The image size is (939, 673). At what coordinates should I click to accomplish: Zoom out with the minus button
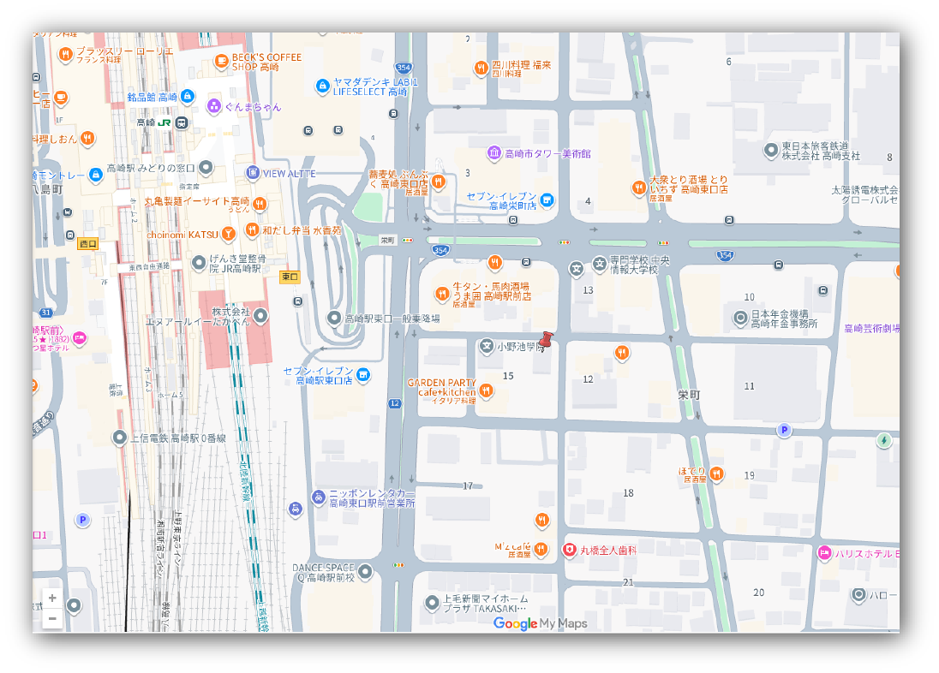pyautogui.click(x=52, y=618)
